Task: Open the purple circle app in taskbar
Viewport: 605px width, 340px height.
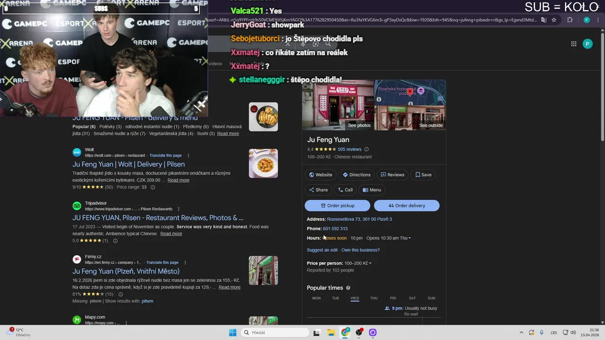Action: (x=372, y=332)
